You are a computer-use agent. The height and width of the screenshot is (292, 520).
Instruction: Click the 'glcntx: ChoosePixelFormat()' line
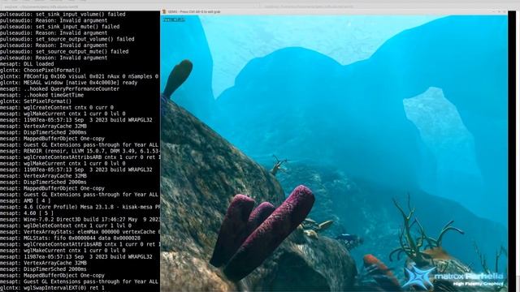[x=40, y=71]
